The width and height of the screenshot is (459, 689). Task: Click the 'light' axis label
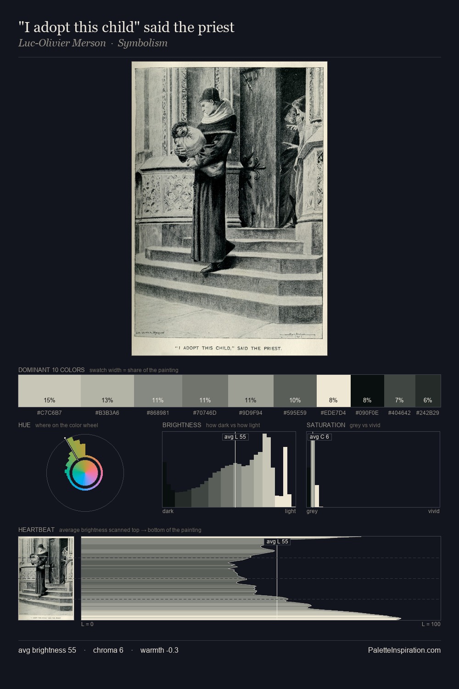[x=291, y=511]
